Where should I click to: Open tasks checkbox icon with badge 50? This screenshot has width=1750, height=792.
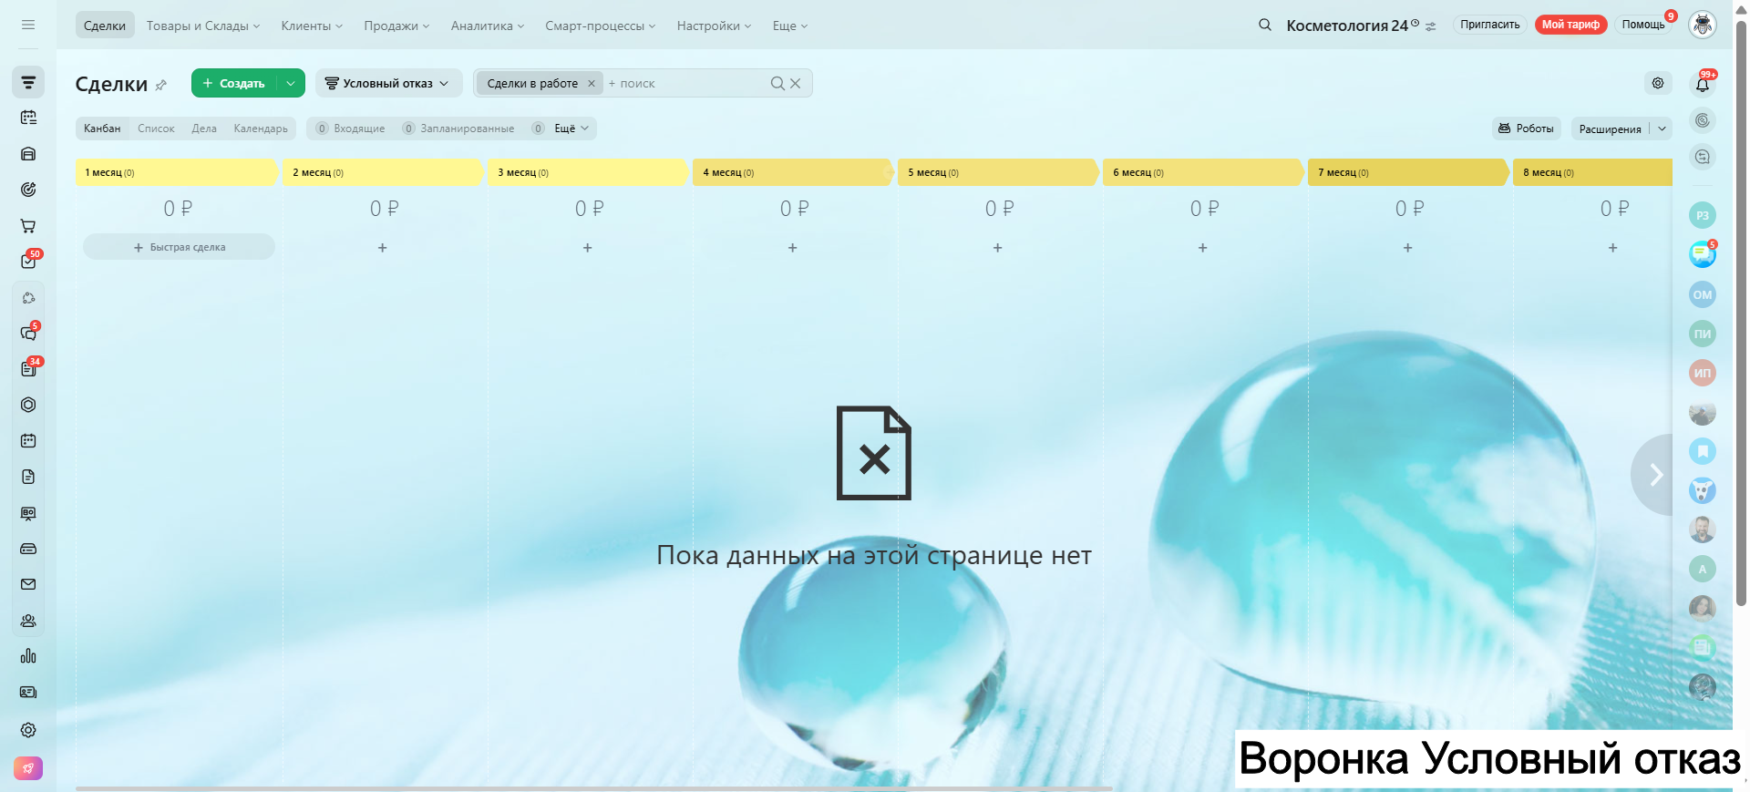tap(28, 262)
